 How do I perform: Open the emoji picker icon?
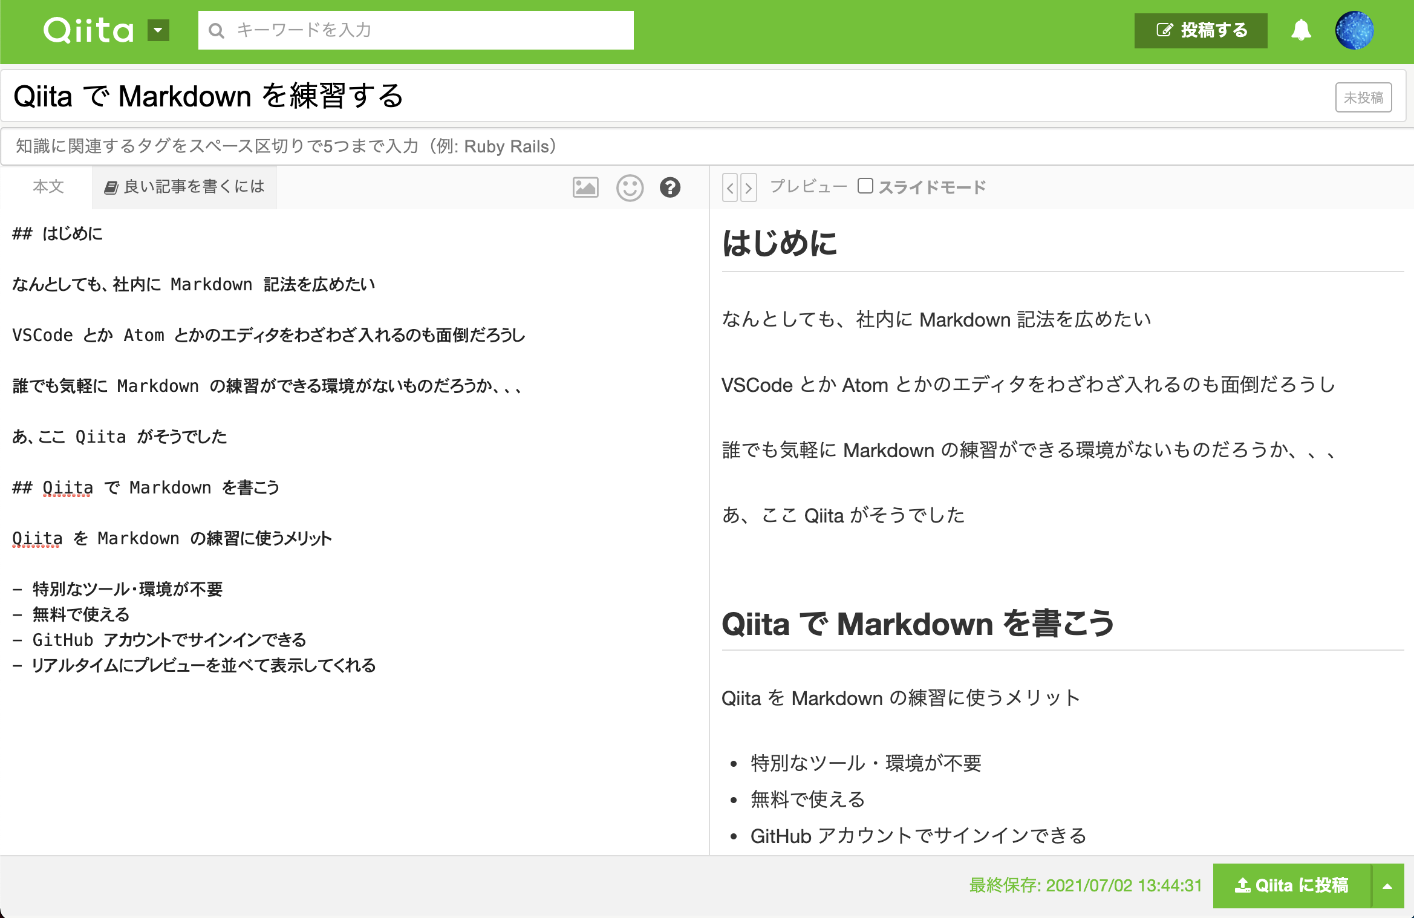click(x=629, y=187)
